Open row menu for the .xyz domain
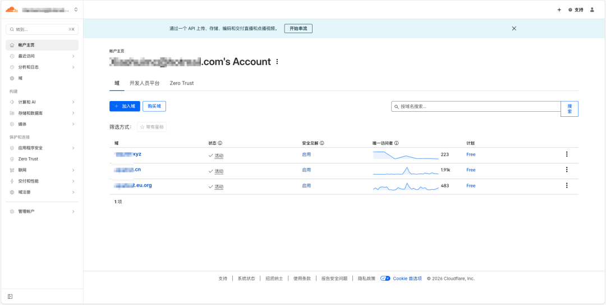This screenshot has height=305, width=606. pyautogui.click(x=567, y=154)
